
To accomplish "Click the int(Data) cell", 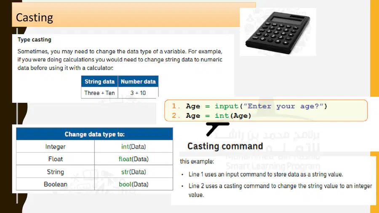I will click(133, 146).
